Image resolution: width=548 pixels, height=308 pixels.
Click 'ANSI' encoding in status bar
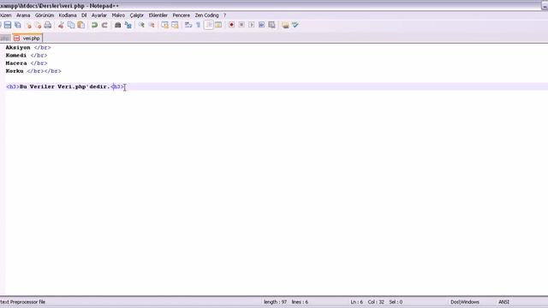click(x=503, y=302)
